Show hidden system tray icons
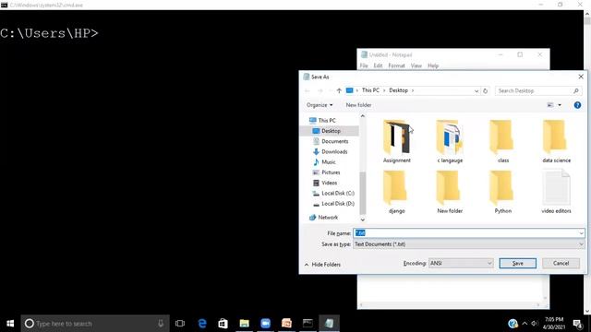This screenshot has width=591, height=332. (525, 324)
